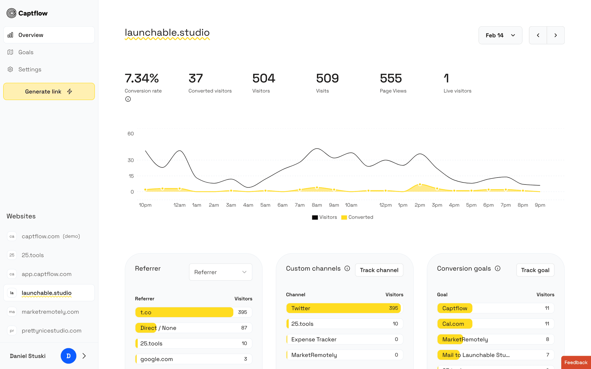Click the Conversion rate info icon
The image size is (591, 369).
pos(128,99)
